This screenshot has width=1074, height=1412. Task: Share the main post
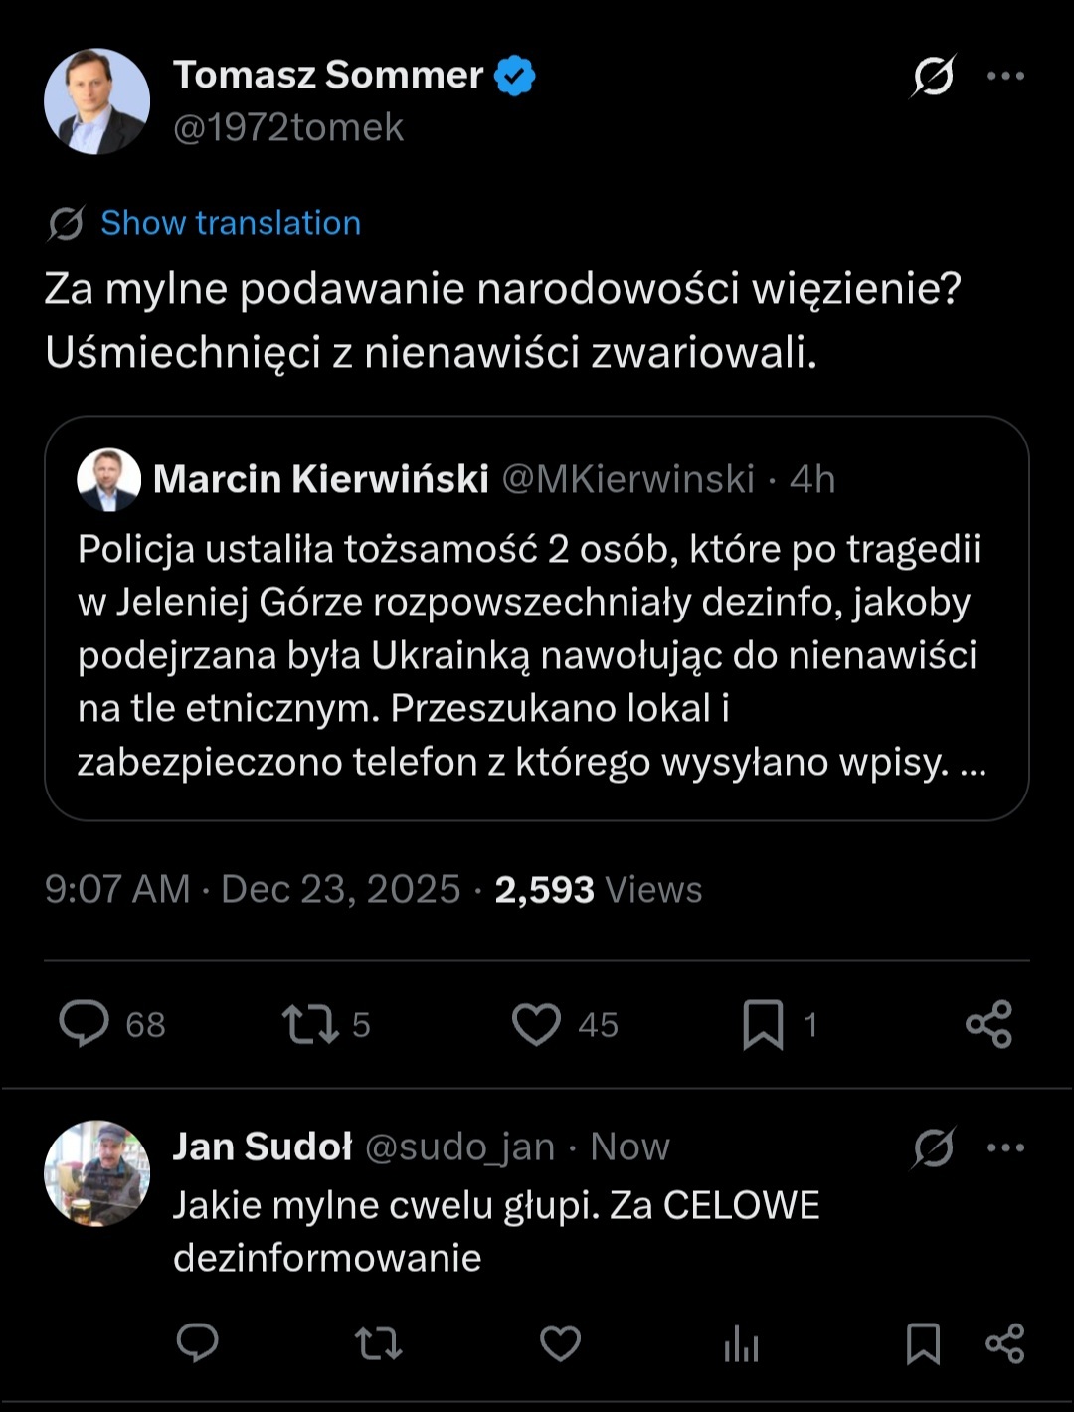pyautogui.click(x=988, y=1024)
